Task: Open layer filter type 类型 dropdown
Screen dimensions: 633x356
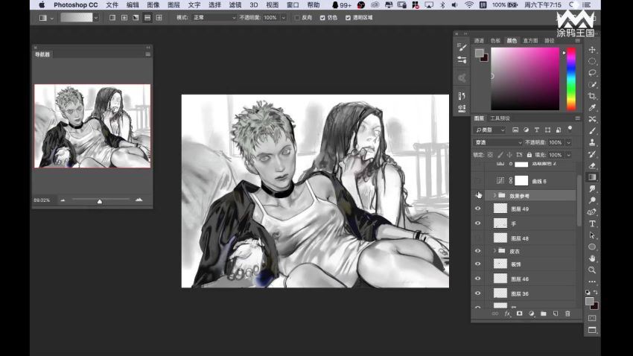Action: [490, 130]
